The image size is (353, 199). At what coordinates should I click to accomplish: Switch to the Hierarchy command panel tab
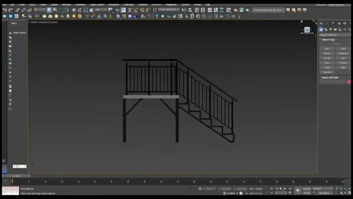point(333,23)
